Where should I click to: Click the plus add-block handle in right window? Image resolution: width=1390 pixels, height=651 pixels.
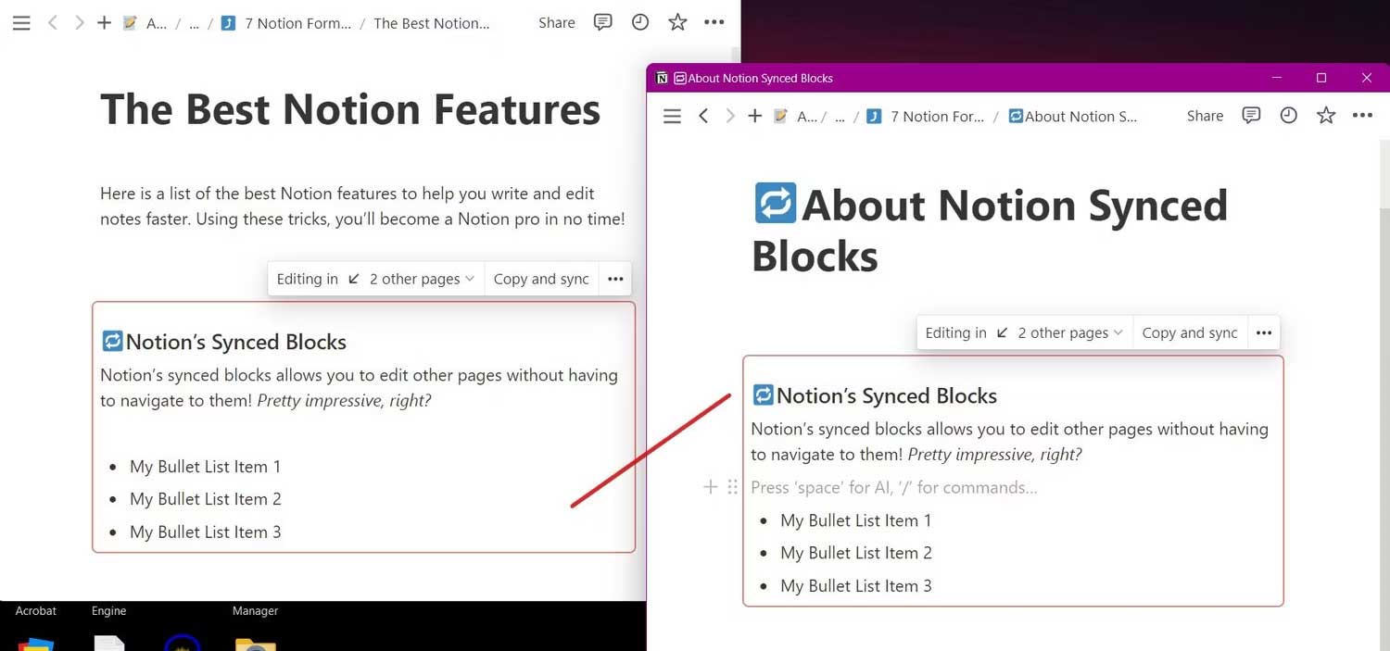(x=711, y=487)
